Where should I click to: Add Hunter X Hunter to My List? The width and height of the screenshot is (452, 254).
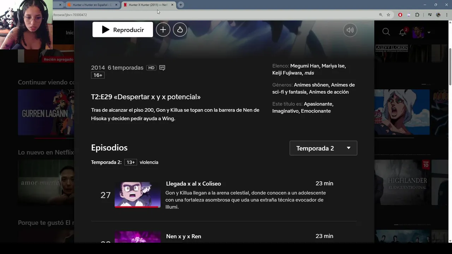point(163,30)
